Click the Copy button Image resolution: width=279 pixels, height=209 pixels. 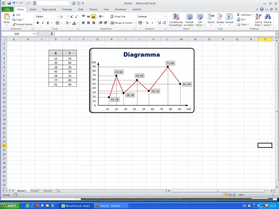tap(18, 19)
